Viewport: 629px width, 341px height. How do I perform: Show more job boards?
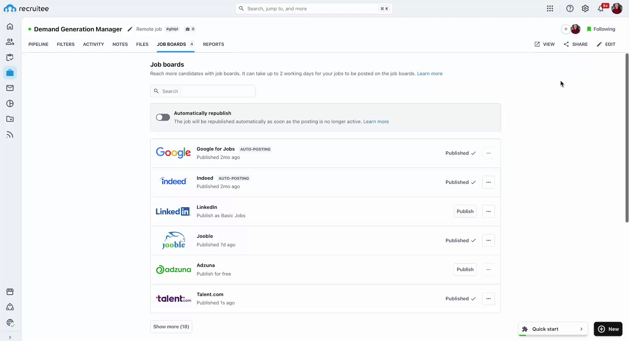[x=171, y=326]
